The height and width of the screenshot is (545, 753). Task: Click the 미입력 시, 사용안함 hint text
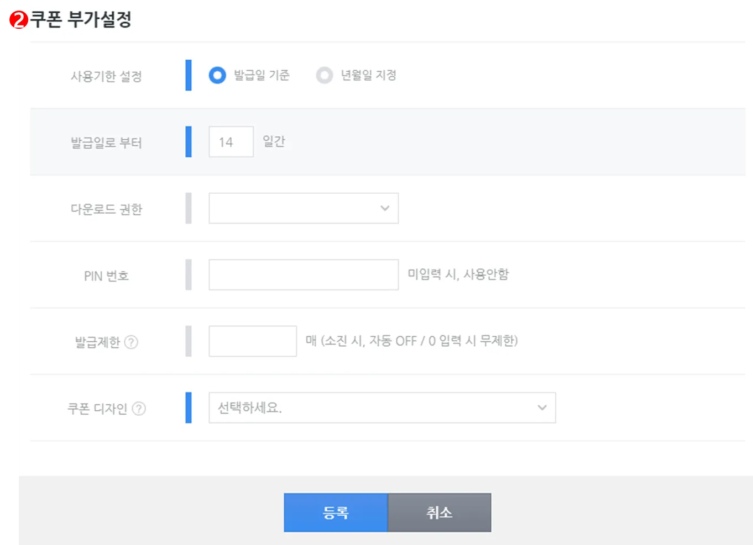tap(458, 274)
